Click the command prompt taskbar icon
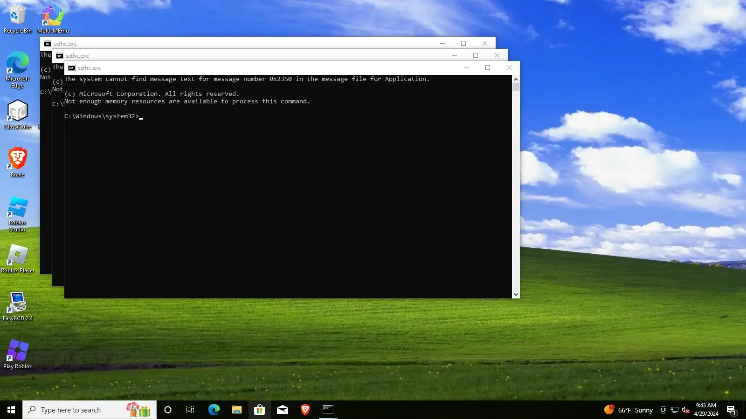 [328, 410]
